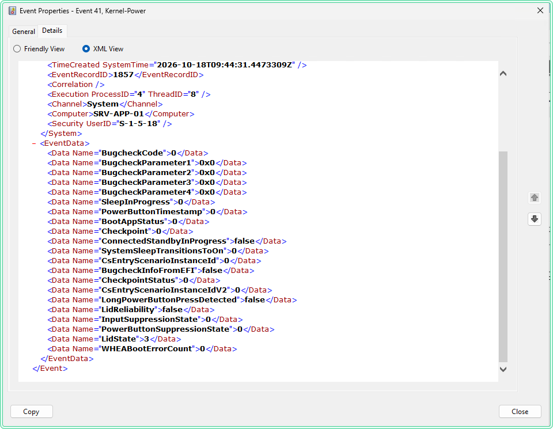This screenshot has width=553, height=429.
Task: Click the TimeCreated SystemTime line
Action: (x=177, y=65)
